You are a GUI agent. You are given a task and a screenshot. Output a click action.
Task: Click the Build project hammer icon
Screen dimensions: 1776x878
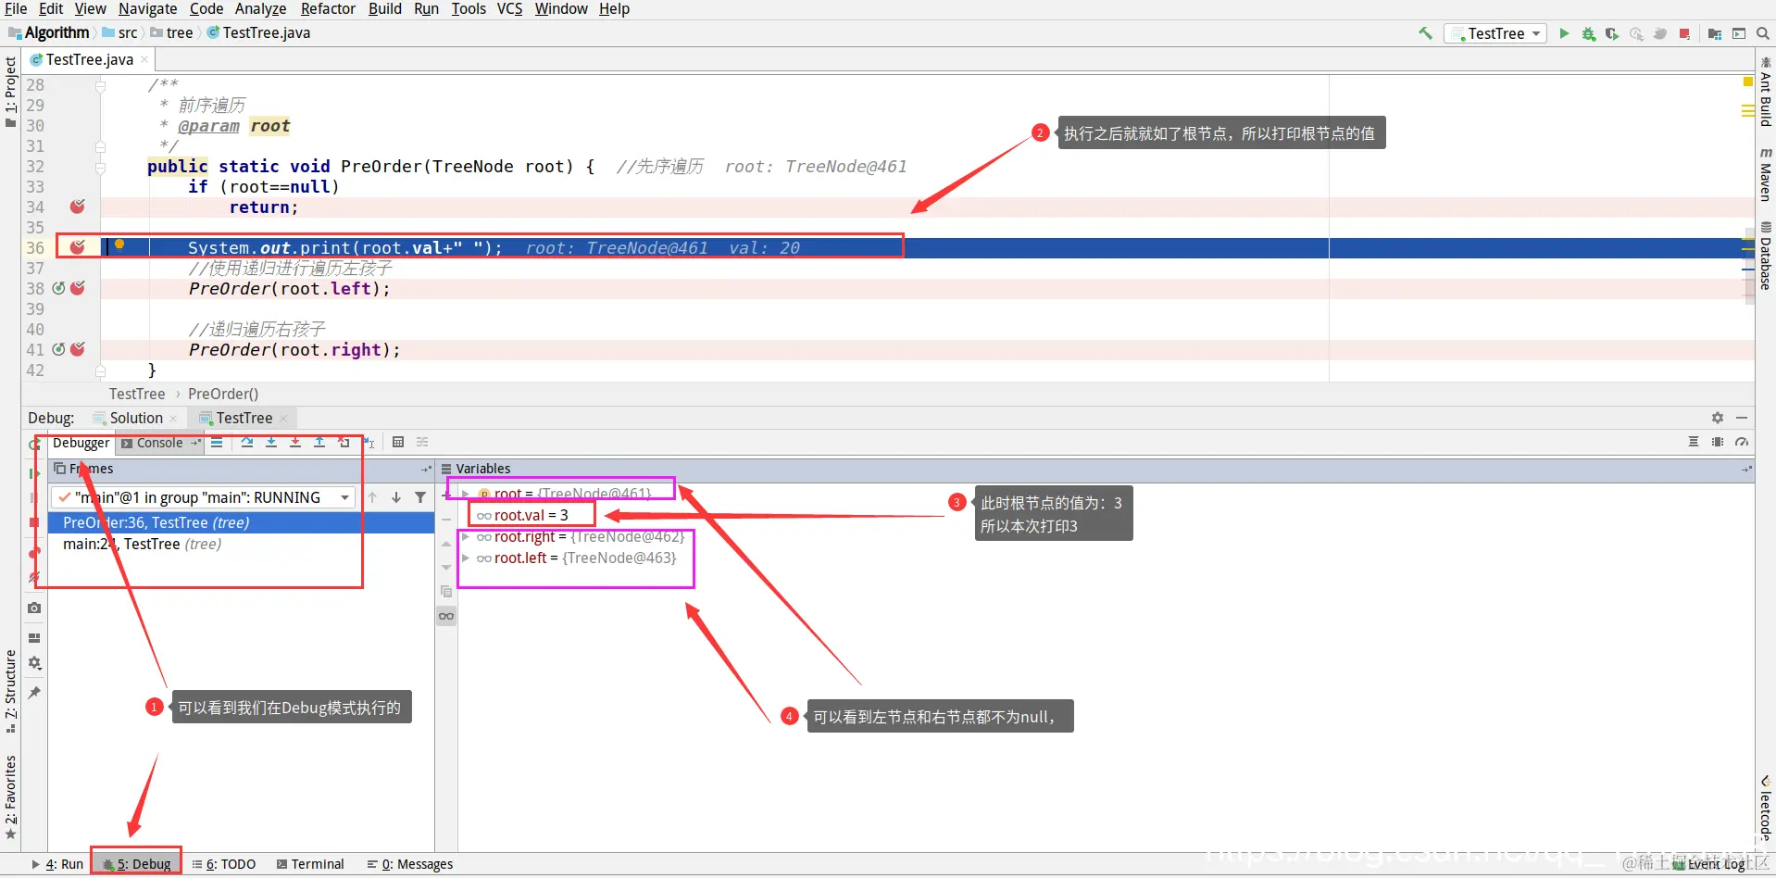pos(1425,33)
